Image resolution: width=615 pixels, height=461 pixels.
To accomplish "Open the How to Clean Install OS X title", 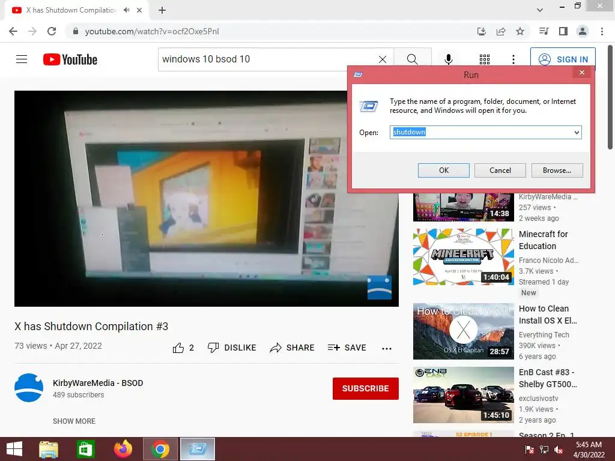I will pyautogui.click(x=548, y=315).
